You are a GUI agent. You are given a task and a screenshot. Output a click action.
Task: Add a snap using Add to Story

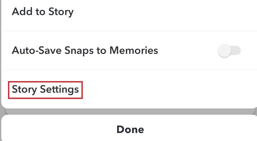[x=43, y=12]
